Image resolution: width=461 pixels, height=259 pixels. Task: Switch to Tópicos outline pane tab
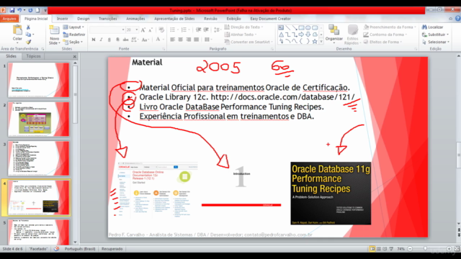click(34, 56)
